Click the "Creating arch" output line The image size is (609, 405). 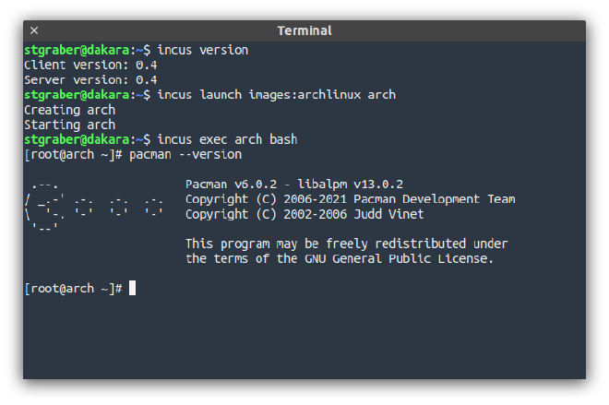[x=69, y=110]
